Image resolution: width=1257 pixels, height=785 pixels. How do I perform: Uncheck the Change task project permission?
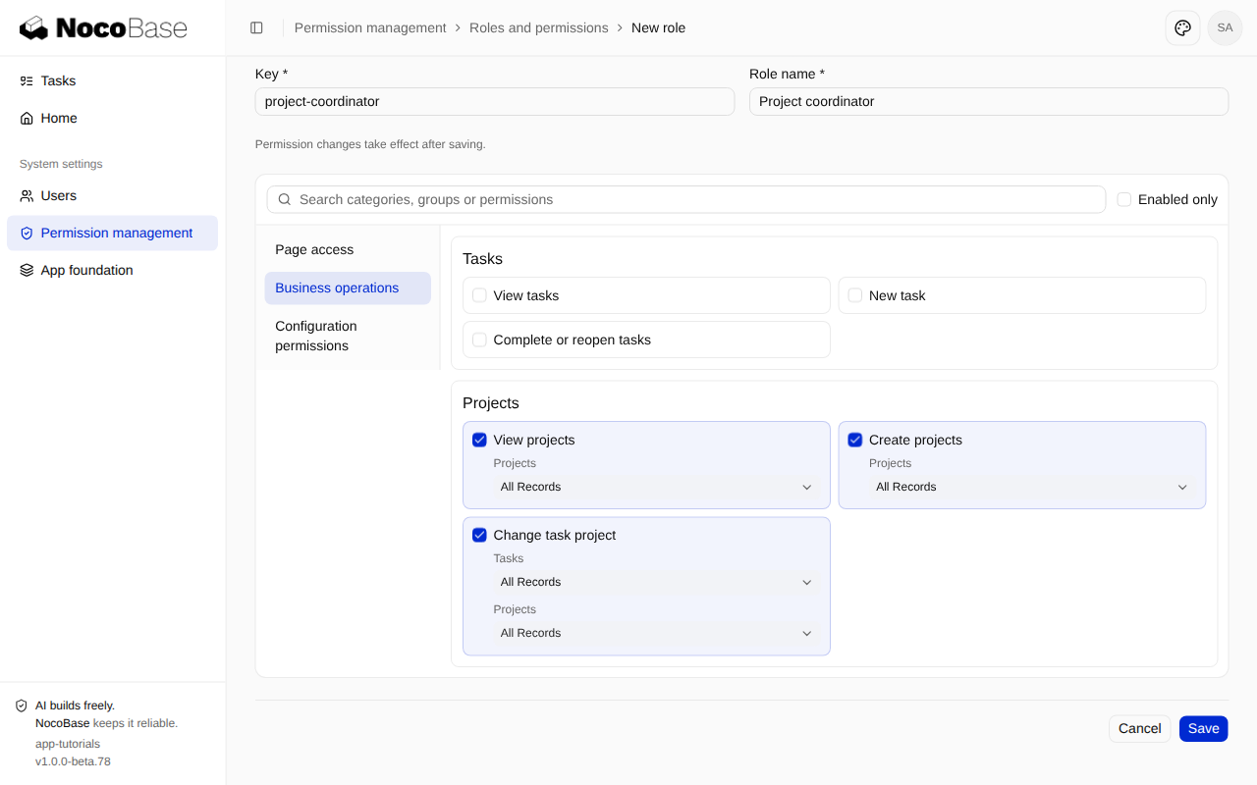click(x=479, y=535)
